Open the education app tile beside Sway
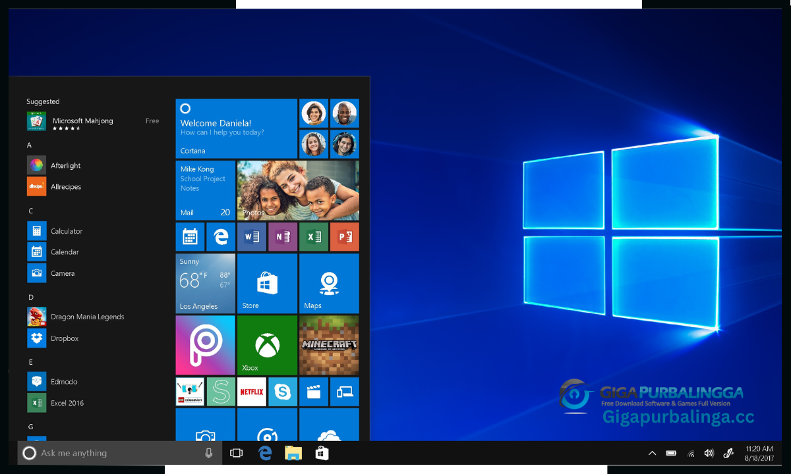The height and width of the screenshot is (474, 791). coord(190,392)
